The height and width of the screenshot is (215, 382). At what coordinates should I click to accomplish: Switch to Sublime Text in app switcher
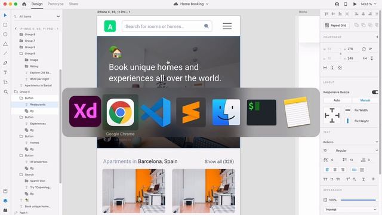tap(191, 112)
